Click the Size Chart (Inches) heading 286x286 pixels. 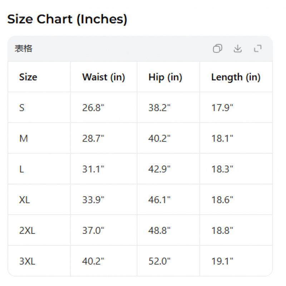tap(68, 19)
